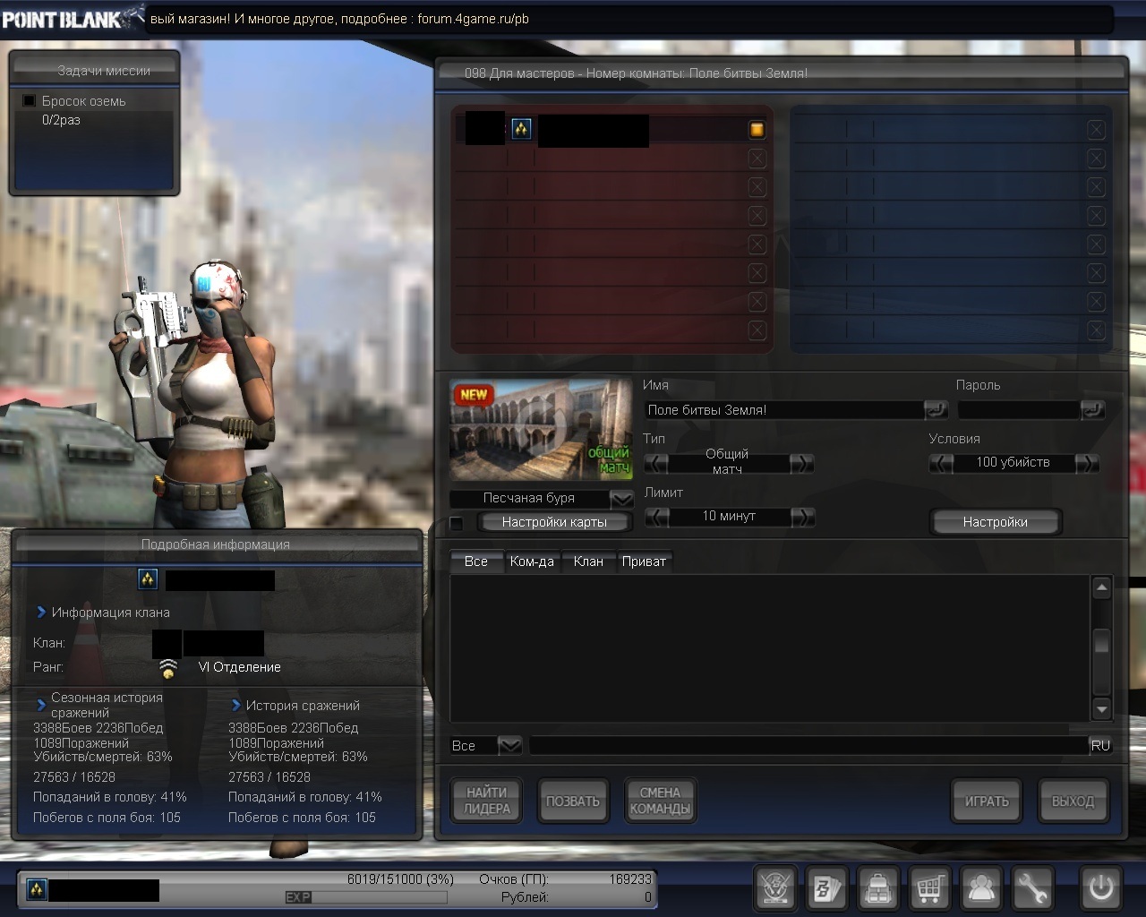The width and height of the screenshot is (1146, 917).
Task: Switch to the Клан chat tab
Action: pyautogui.click(x=588, y=561)
